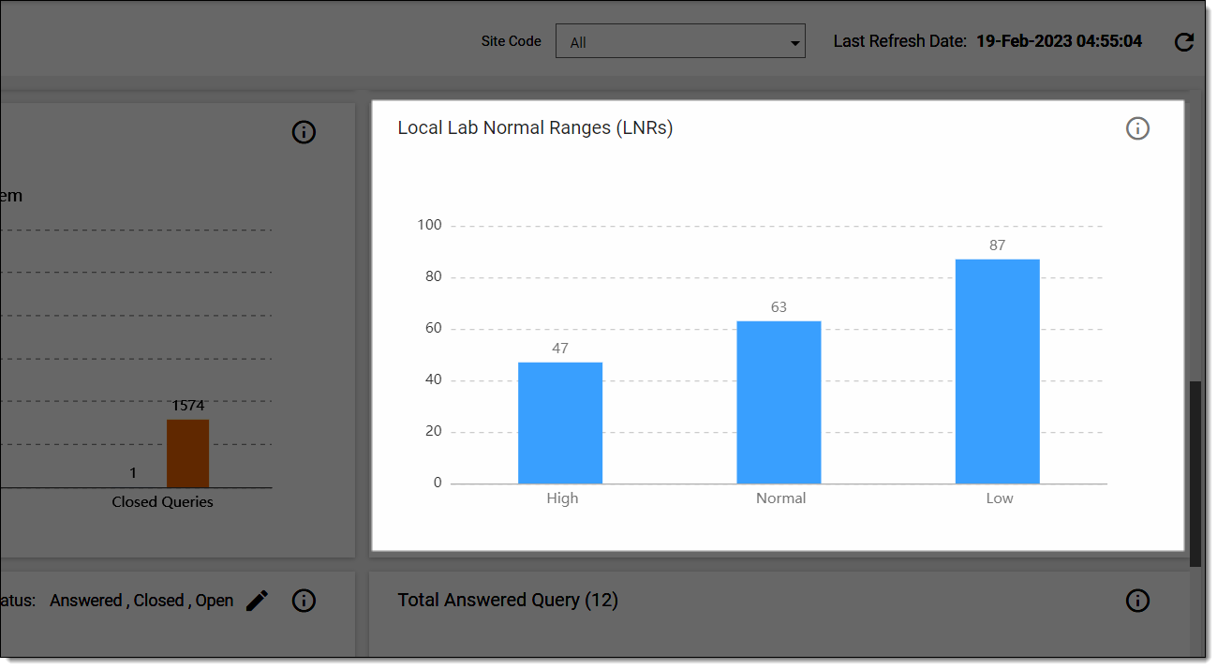Click the 47 value label above High bar
Image resolution: width=1217 pixels, height=669 pixels.
[x=560, y=349]
